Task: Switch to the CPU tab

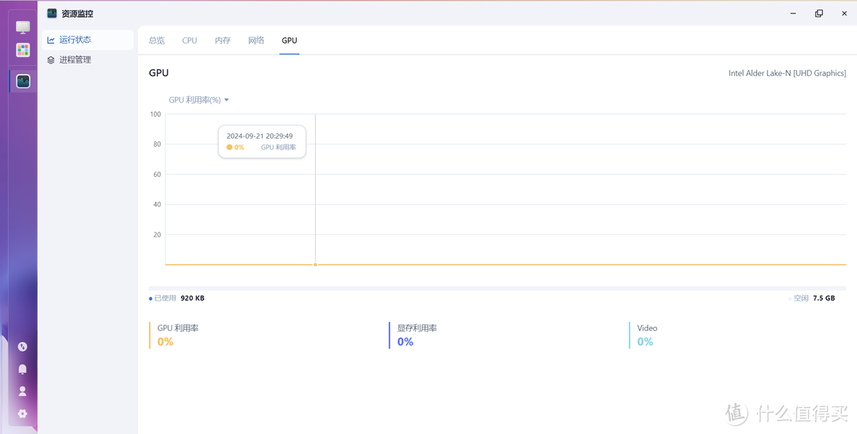Action: point(190,40)
